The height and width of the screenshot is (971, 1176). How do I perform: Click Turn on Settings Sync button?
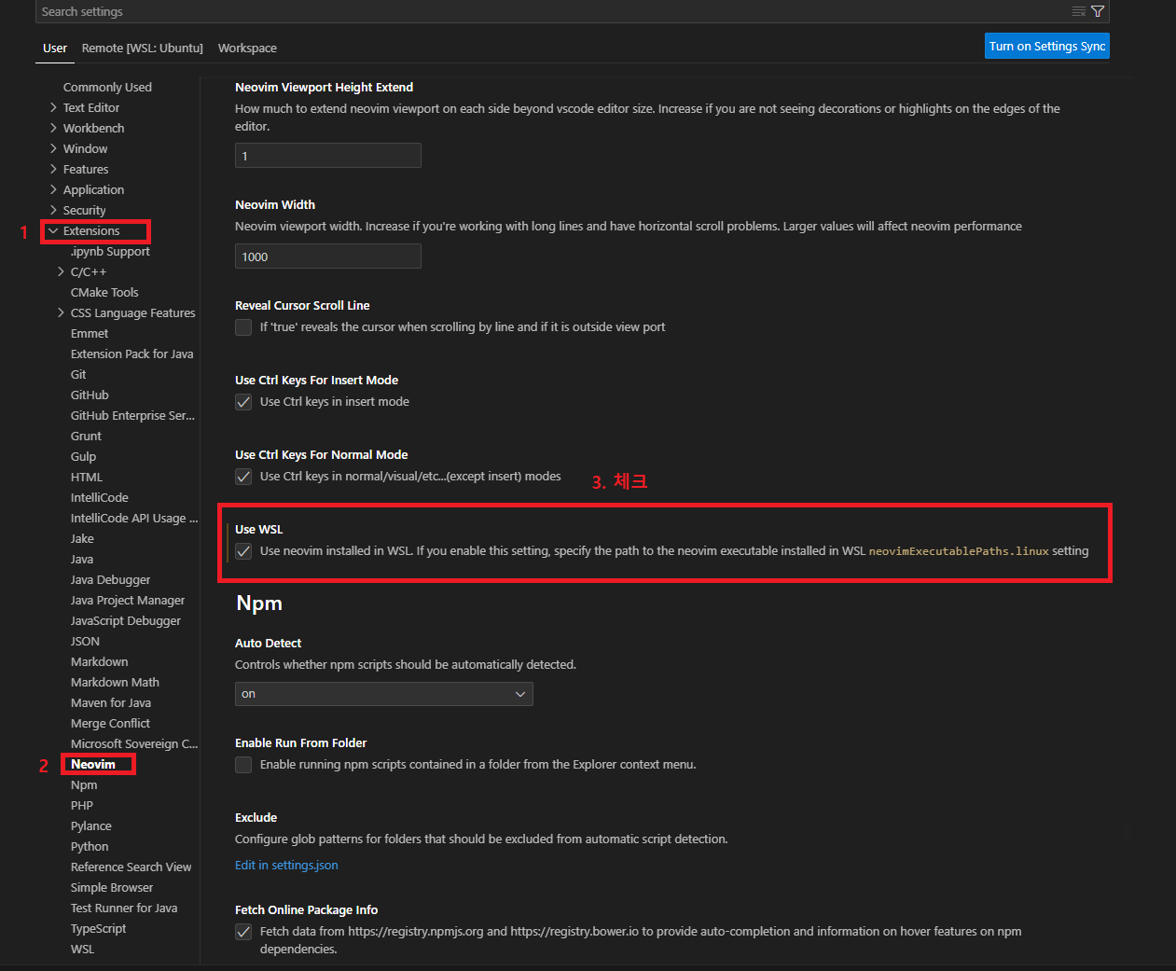[1047, 47]
